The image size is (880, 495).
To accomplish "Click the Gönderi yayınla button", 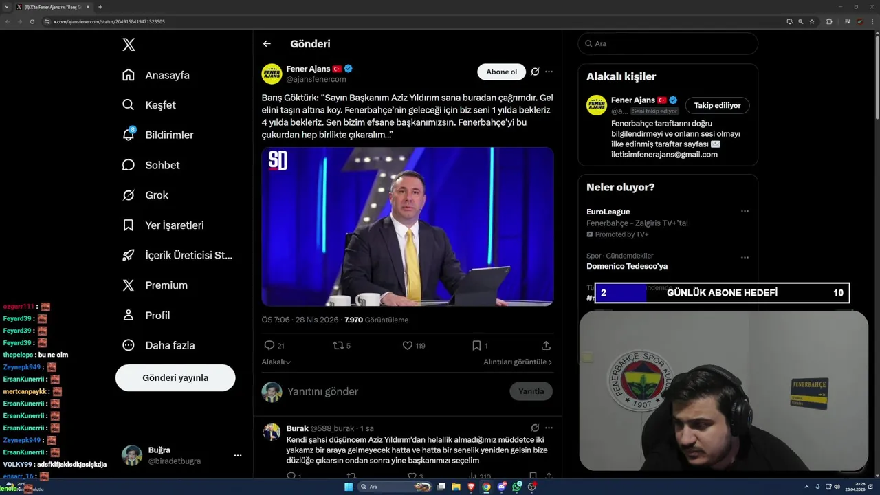I will pos(175,377).
